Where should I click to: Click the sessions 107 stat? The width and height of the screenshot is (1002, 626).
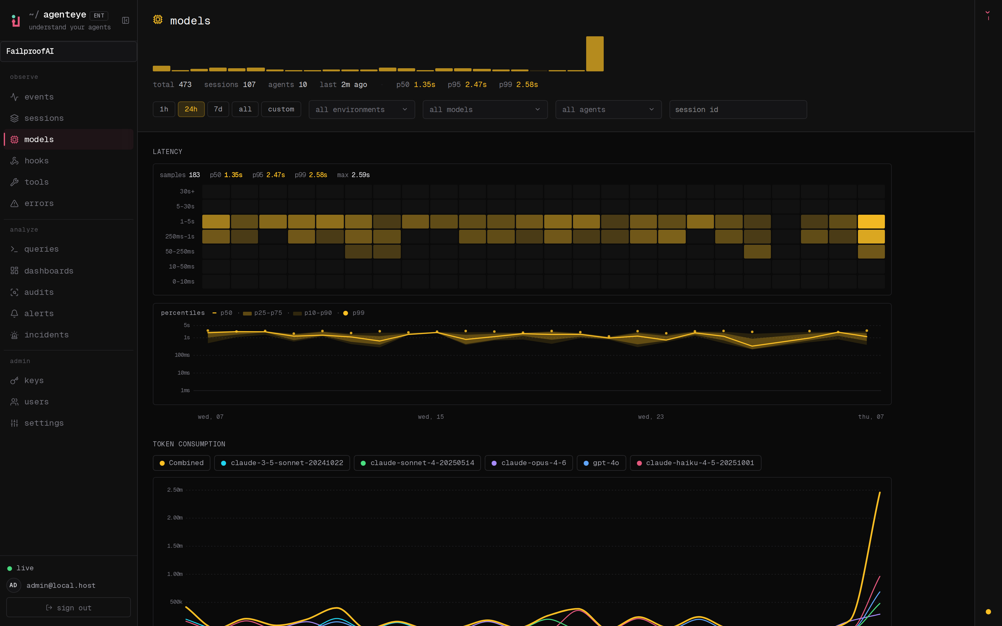tap(230, 85)
